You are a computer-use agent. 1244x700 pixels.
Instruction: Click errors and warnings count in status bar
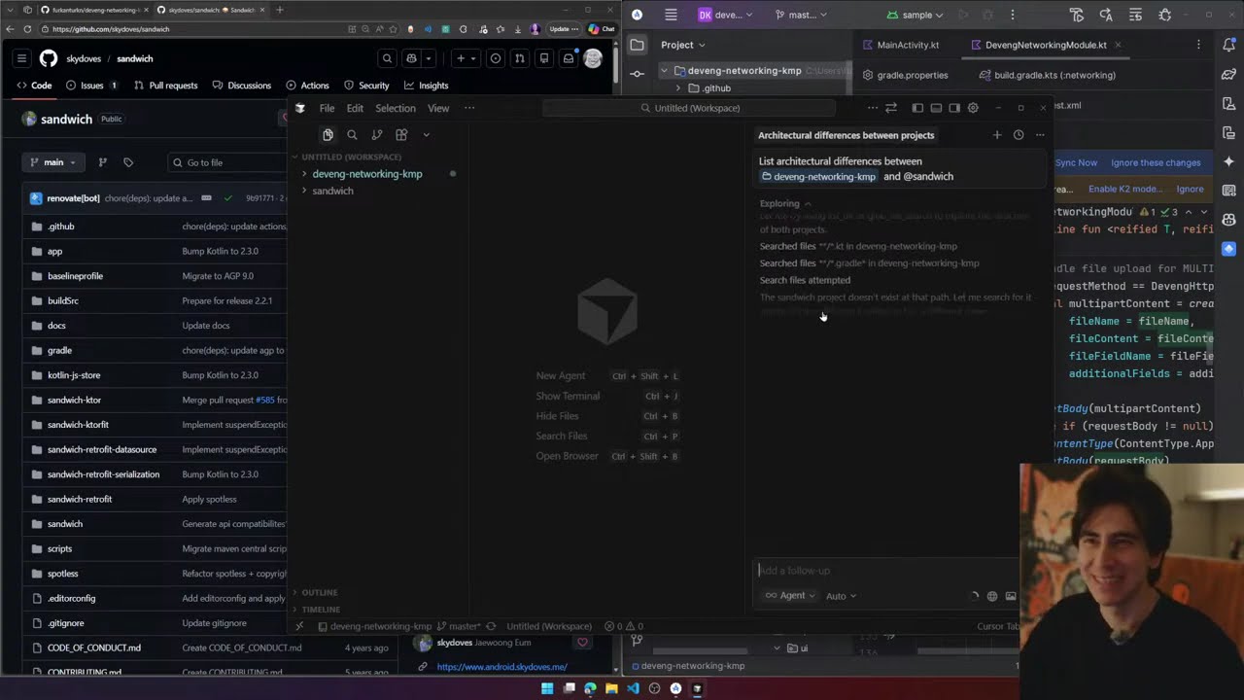(623, 626)
